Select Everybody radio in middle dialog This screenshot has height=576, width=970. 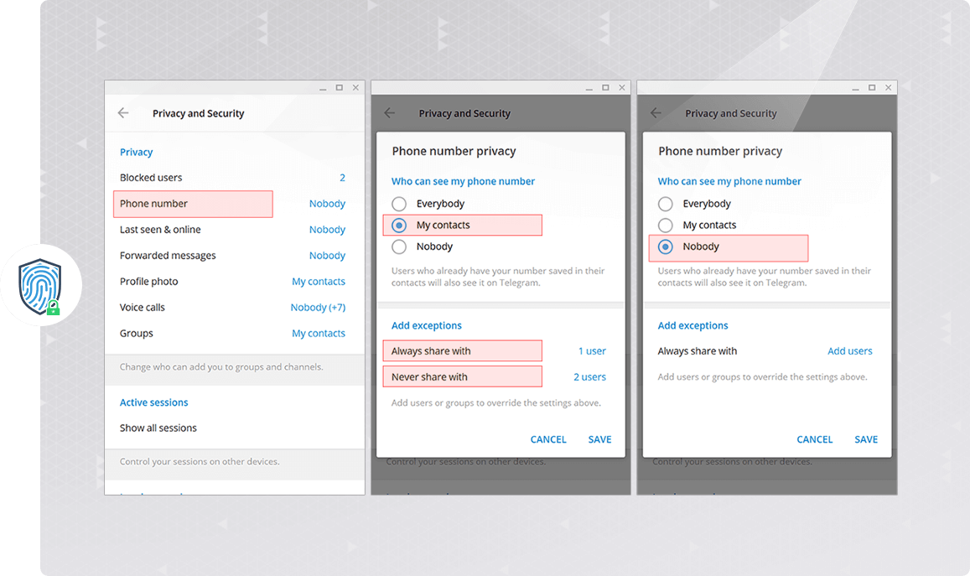click(399, 204)
